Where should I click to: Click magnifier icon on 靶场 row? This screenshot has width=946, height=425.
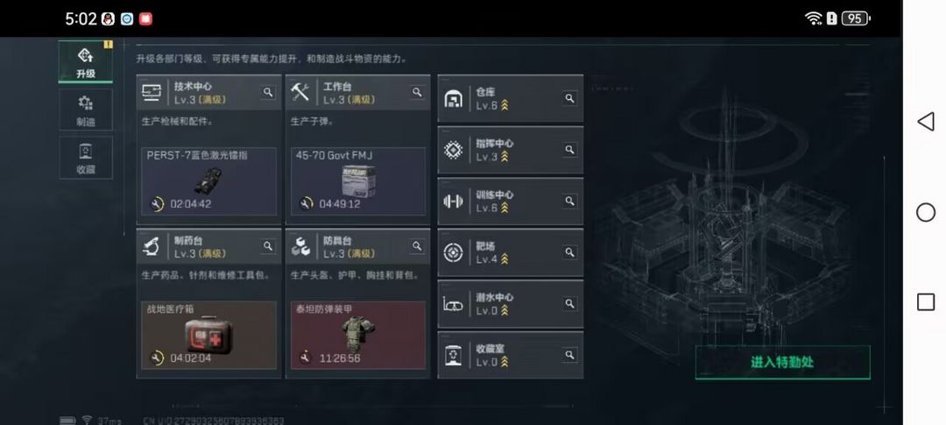tap(569, 252)
